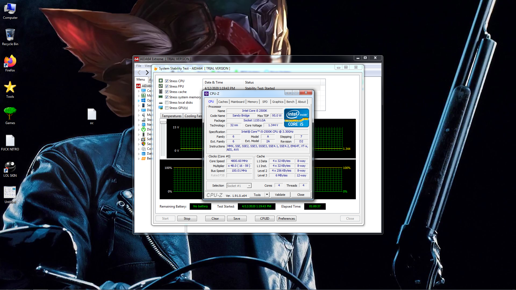The width and height of the screenshot is (516, 290).
Task: Select the DirectX Xbox tree icon
Action: pyautogui.click(x=144, y=129)
